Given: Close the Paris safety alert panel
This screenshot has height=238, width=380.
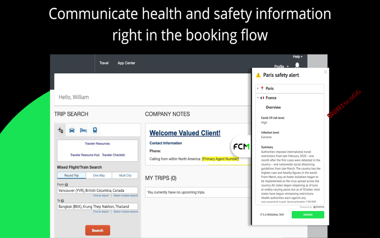Looking at the screenshot, I should pyautogui.click(x=326, y=72).
